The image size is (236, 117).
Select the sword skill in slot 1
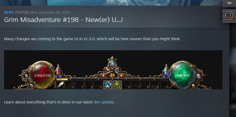click(61, 85)
